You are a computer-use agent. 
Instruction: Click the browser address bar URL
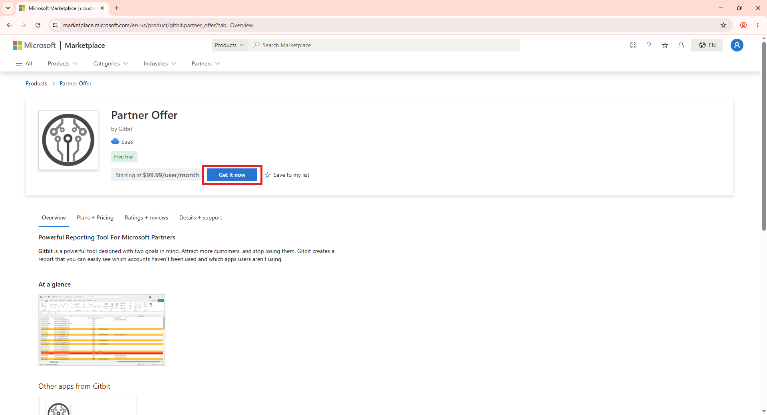[x=158, y=25]
